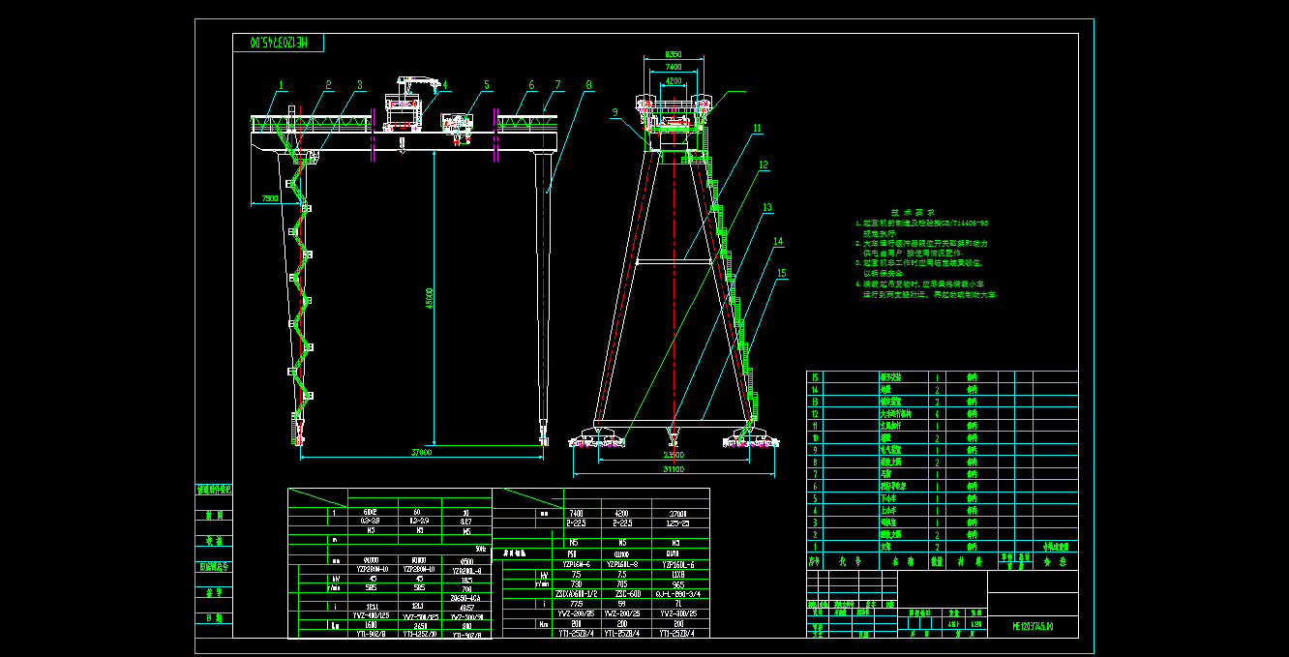1289x657 pixels.
Task: Click the 37000 span dimension text
Action: click(x=421, y=451)
